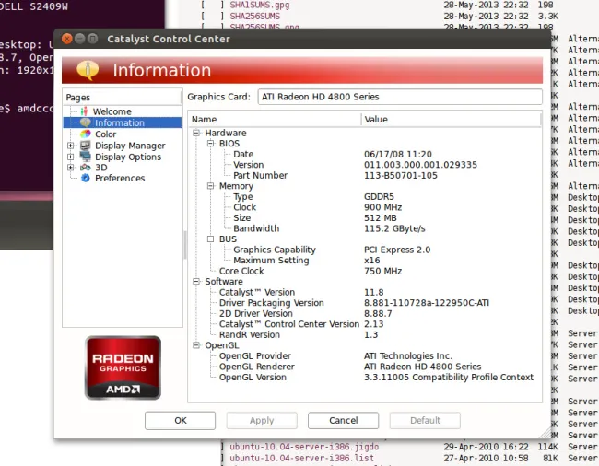
Task: Click the Value column header
Action: pyautogui.click(x=452, y=119)
